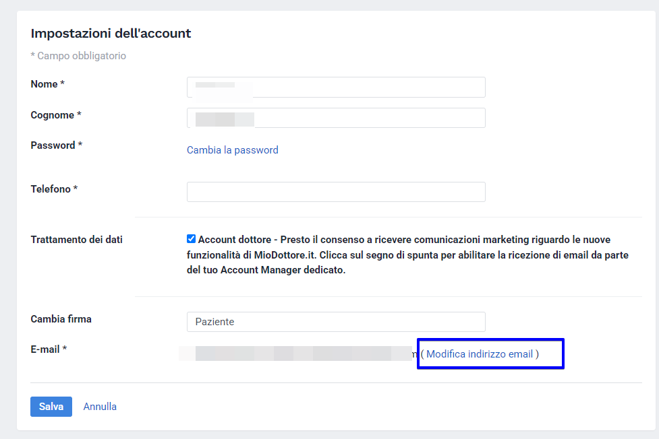The width and height of the screenshot is (659, 439).
Task: Click the Cambia firma label
Action: click(x=61, y=319)
